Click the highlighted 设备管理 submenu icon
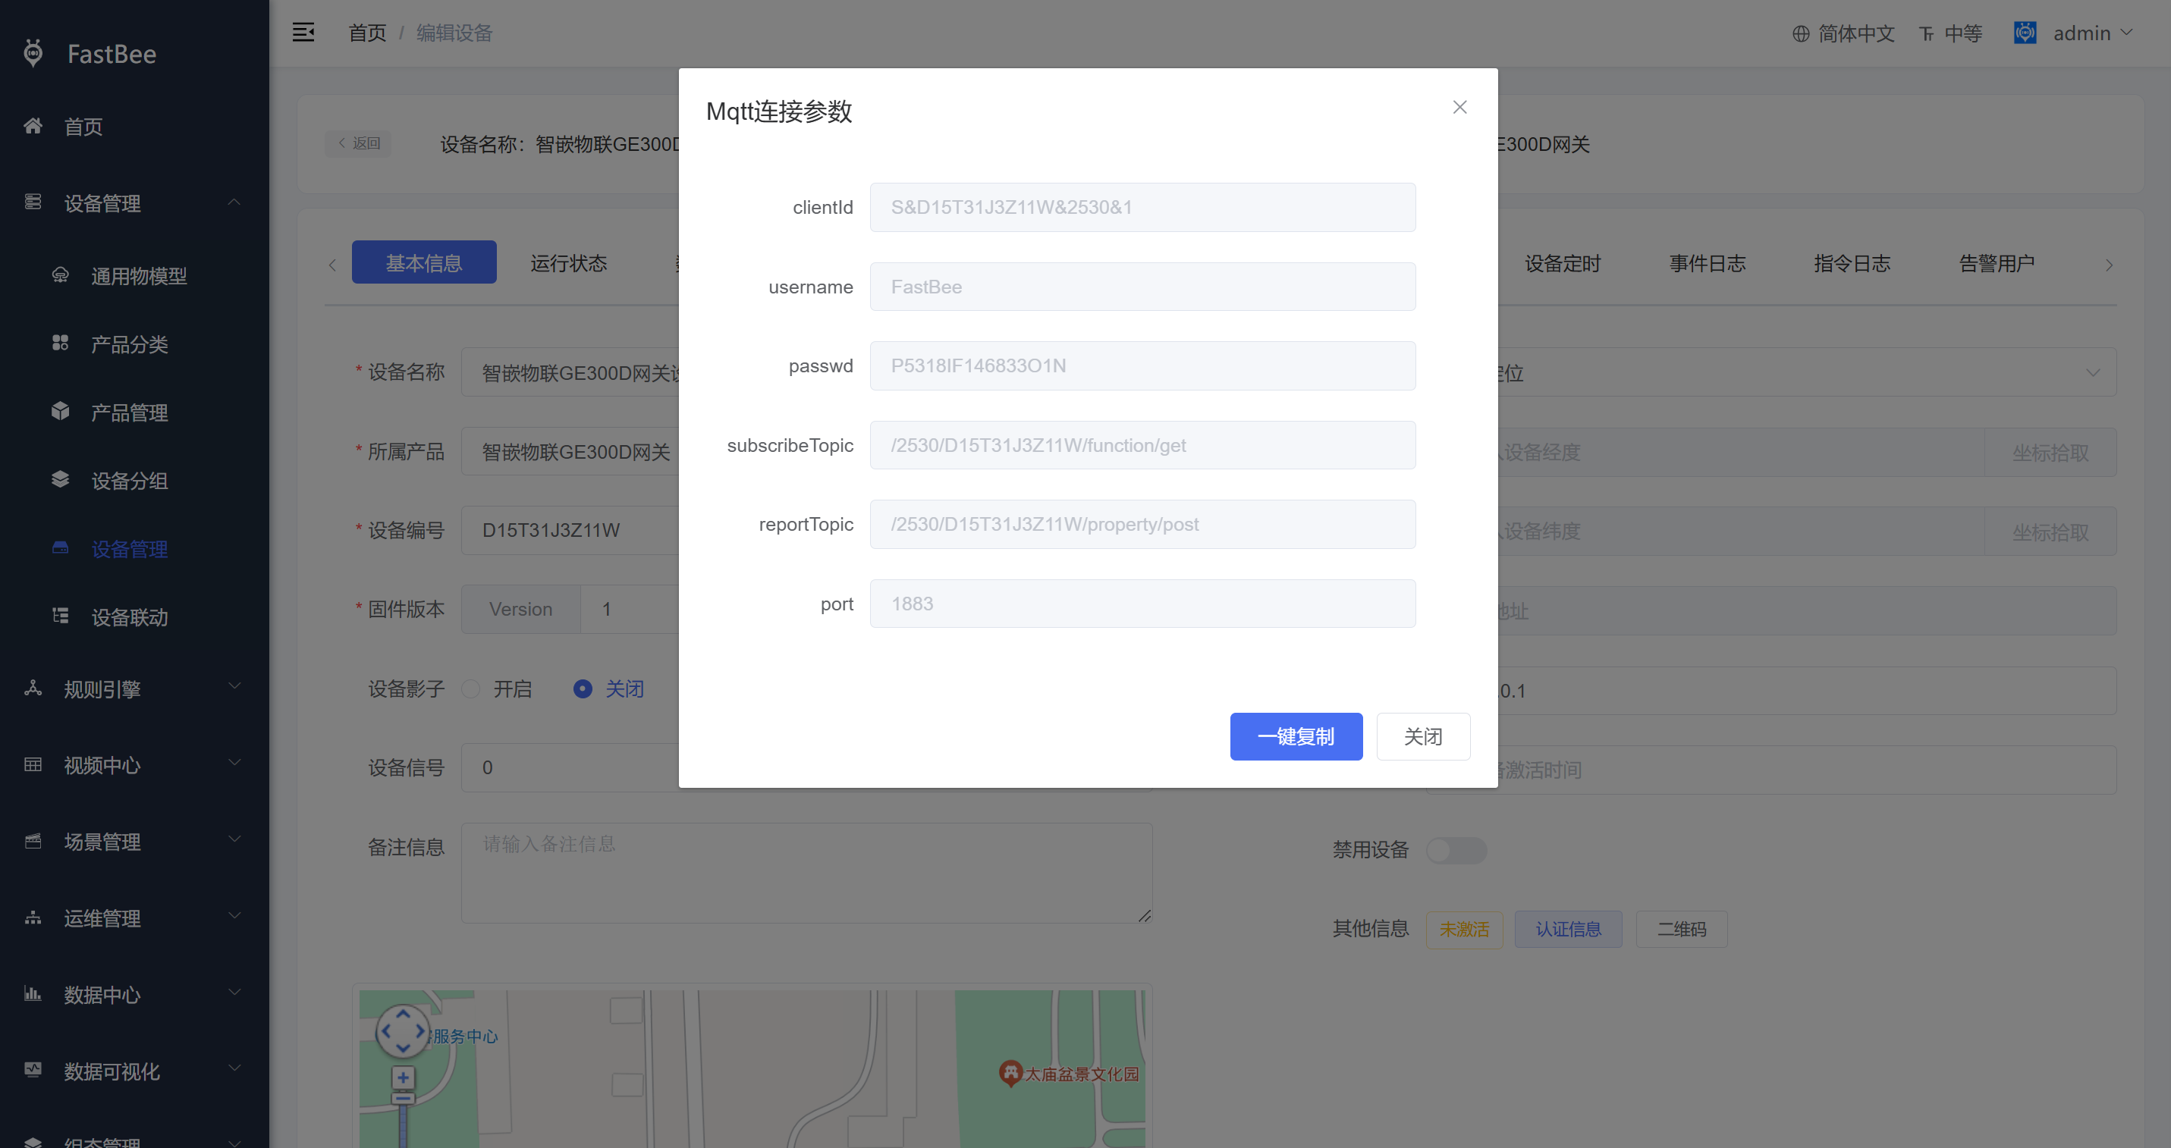Image resolution: width=2171 pixels, height=1148 pixels. tap(61, 548)
